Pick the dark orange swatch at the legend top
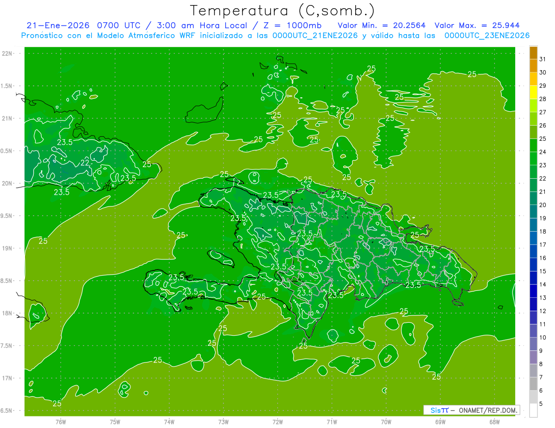This screenshot has width=555, height=428. [x=533, y=53]
